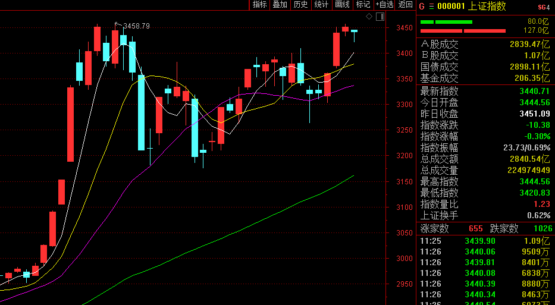Click the 206.35亿 value

[532, 78]
